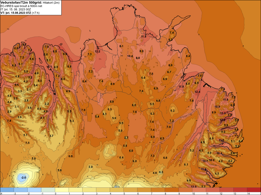Select the orange legend swatch between 7 and 8
This screenshot has width=261, height=195.
(158, 190)
